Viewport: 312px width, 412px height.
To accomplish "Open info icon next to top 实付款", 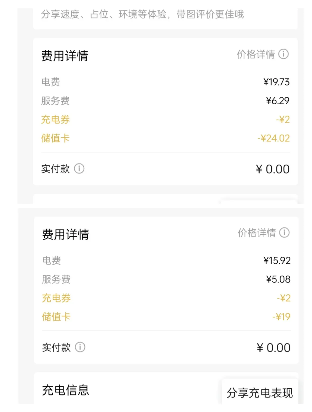I will tap(79, 169).
